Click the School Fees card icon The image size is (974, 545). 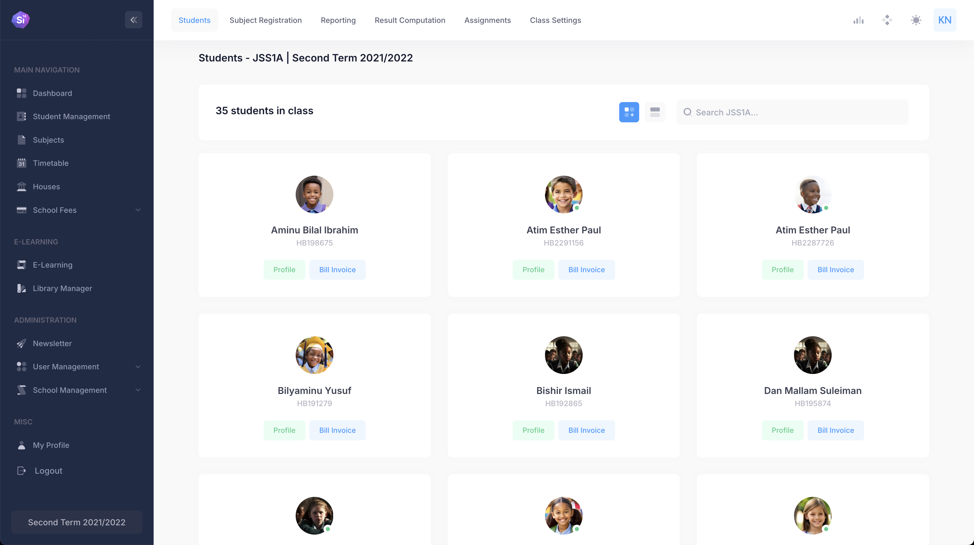[x=21, y=210]
